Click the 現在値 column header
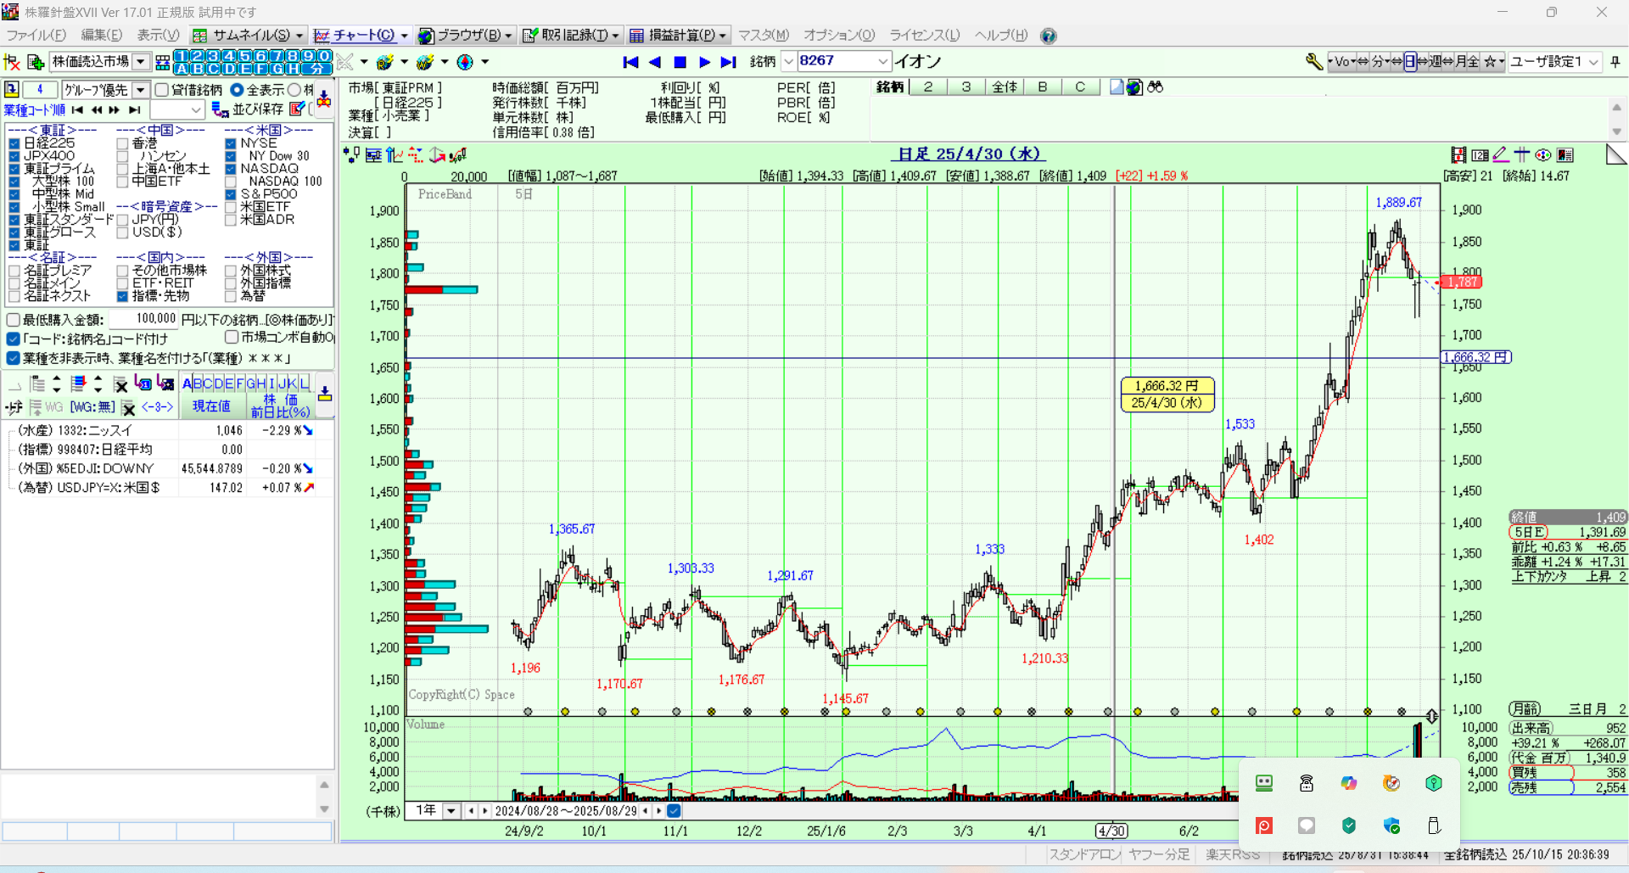This screenshot has height=873, width=1629. click(x=211, y=406)
